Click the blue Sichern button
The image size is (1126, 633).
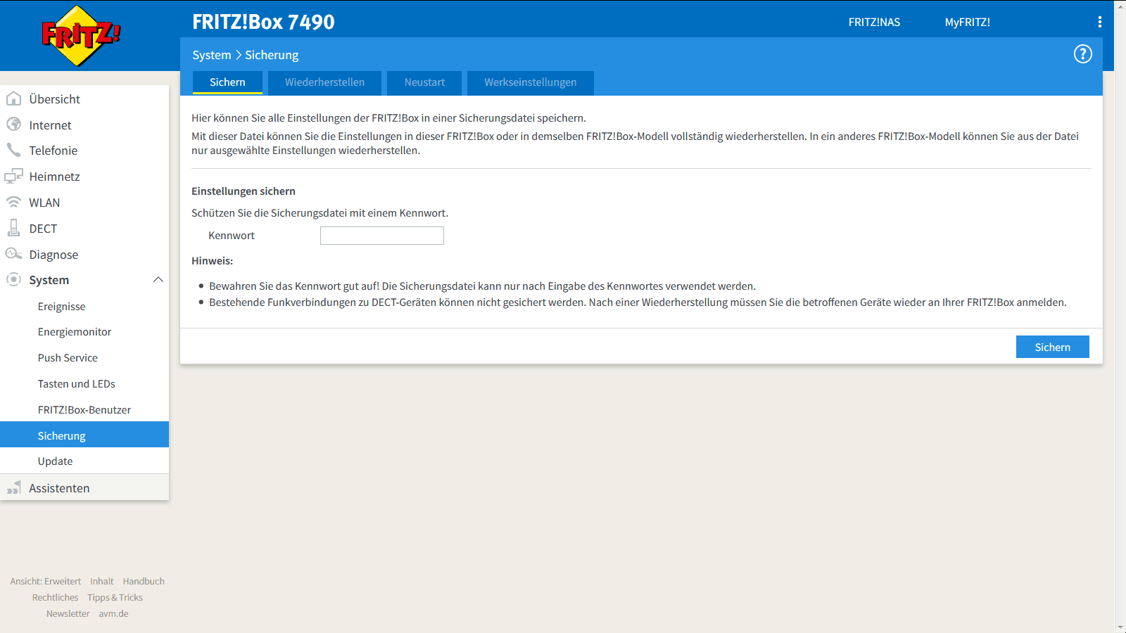[1053, 347]
